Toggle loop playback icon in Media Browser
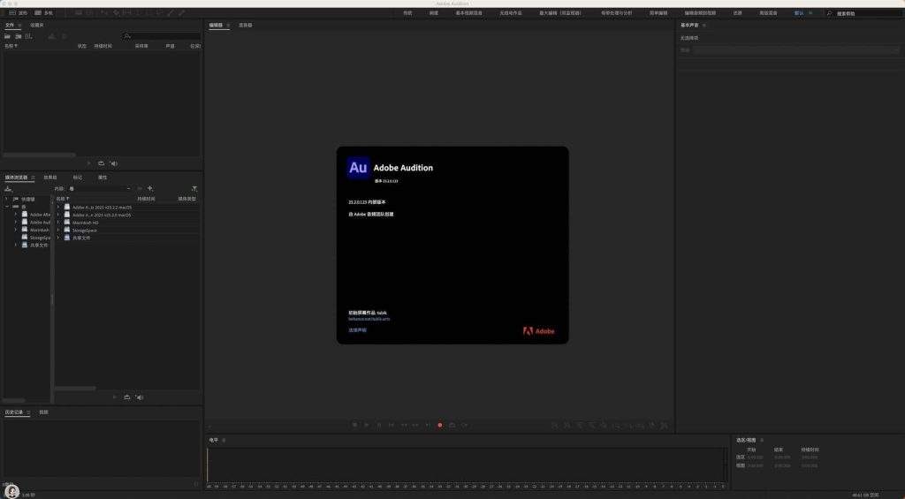The height and width of the screenshot is (499, 905). pos(125,397)
